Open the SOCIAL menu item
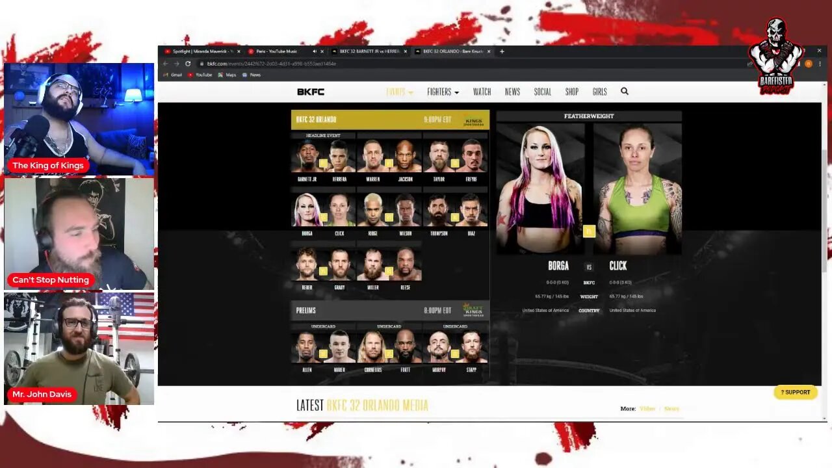The width and height of the screenshot is (832, 468). pyautogui.click(x=543, y=92)
